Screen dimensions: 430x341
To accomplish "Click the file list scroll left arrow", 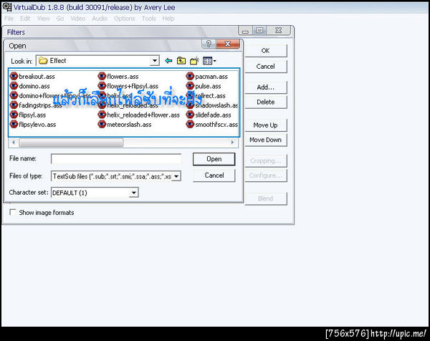I will click(x=14, y=143).
